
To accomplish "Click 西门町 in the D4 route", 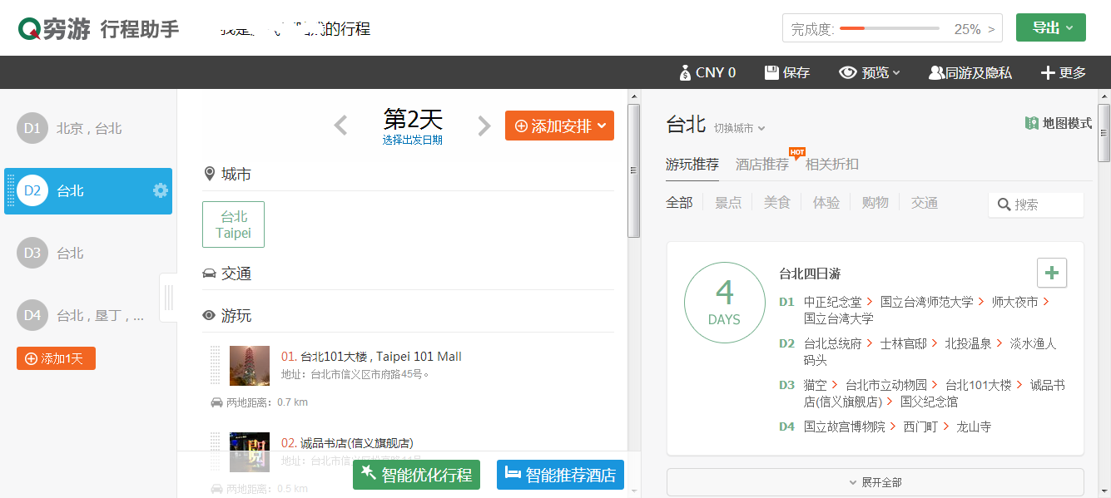I will (921, 427).
